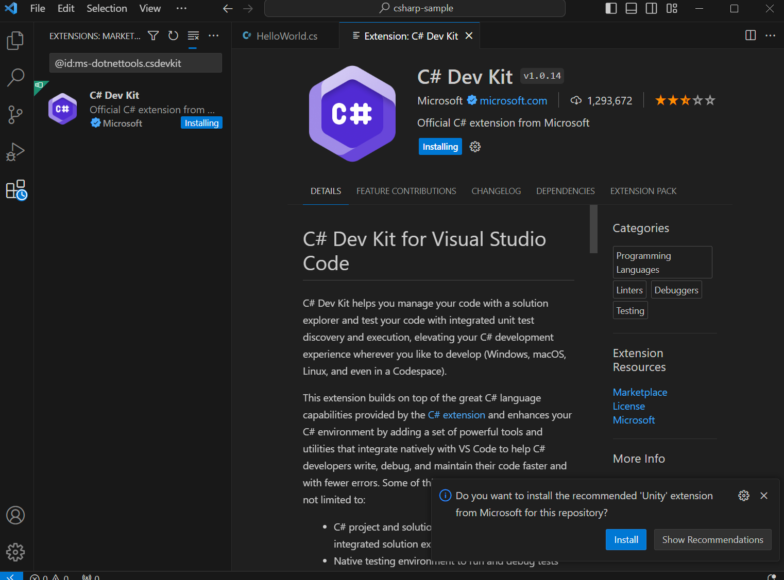Viewport: 784px width, 580px height.
Task: Expand the overflow menu after View
Action: (x=181, y=8)
